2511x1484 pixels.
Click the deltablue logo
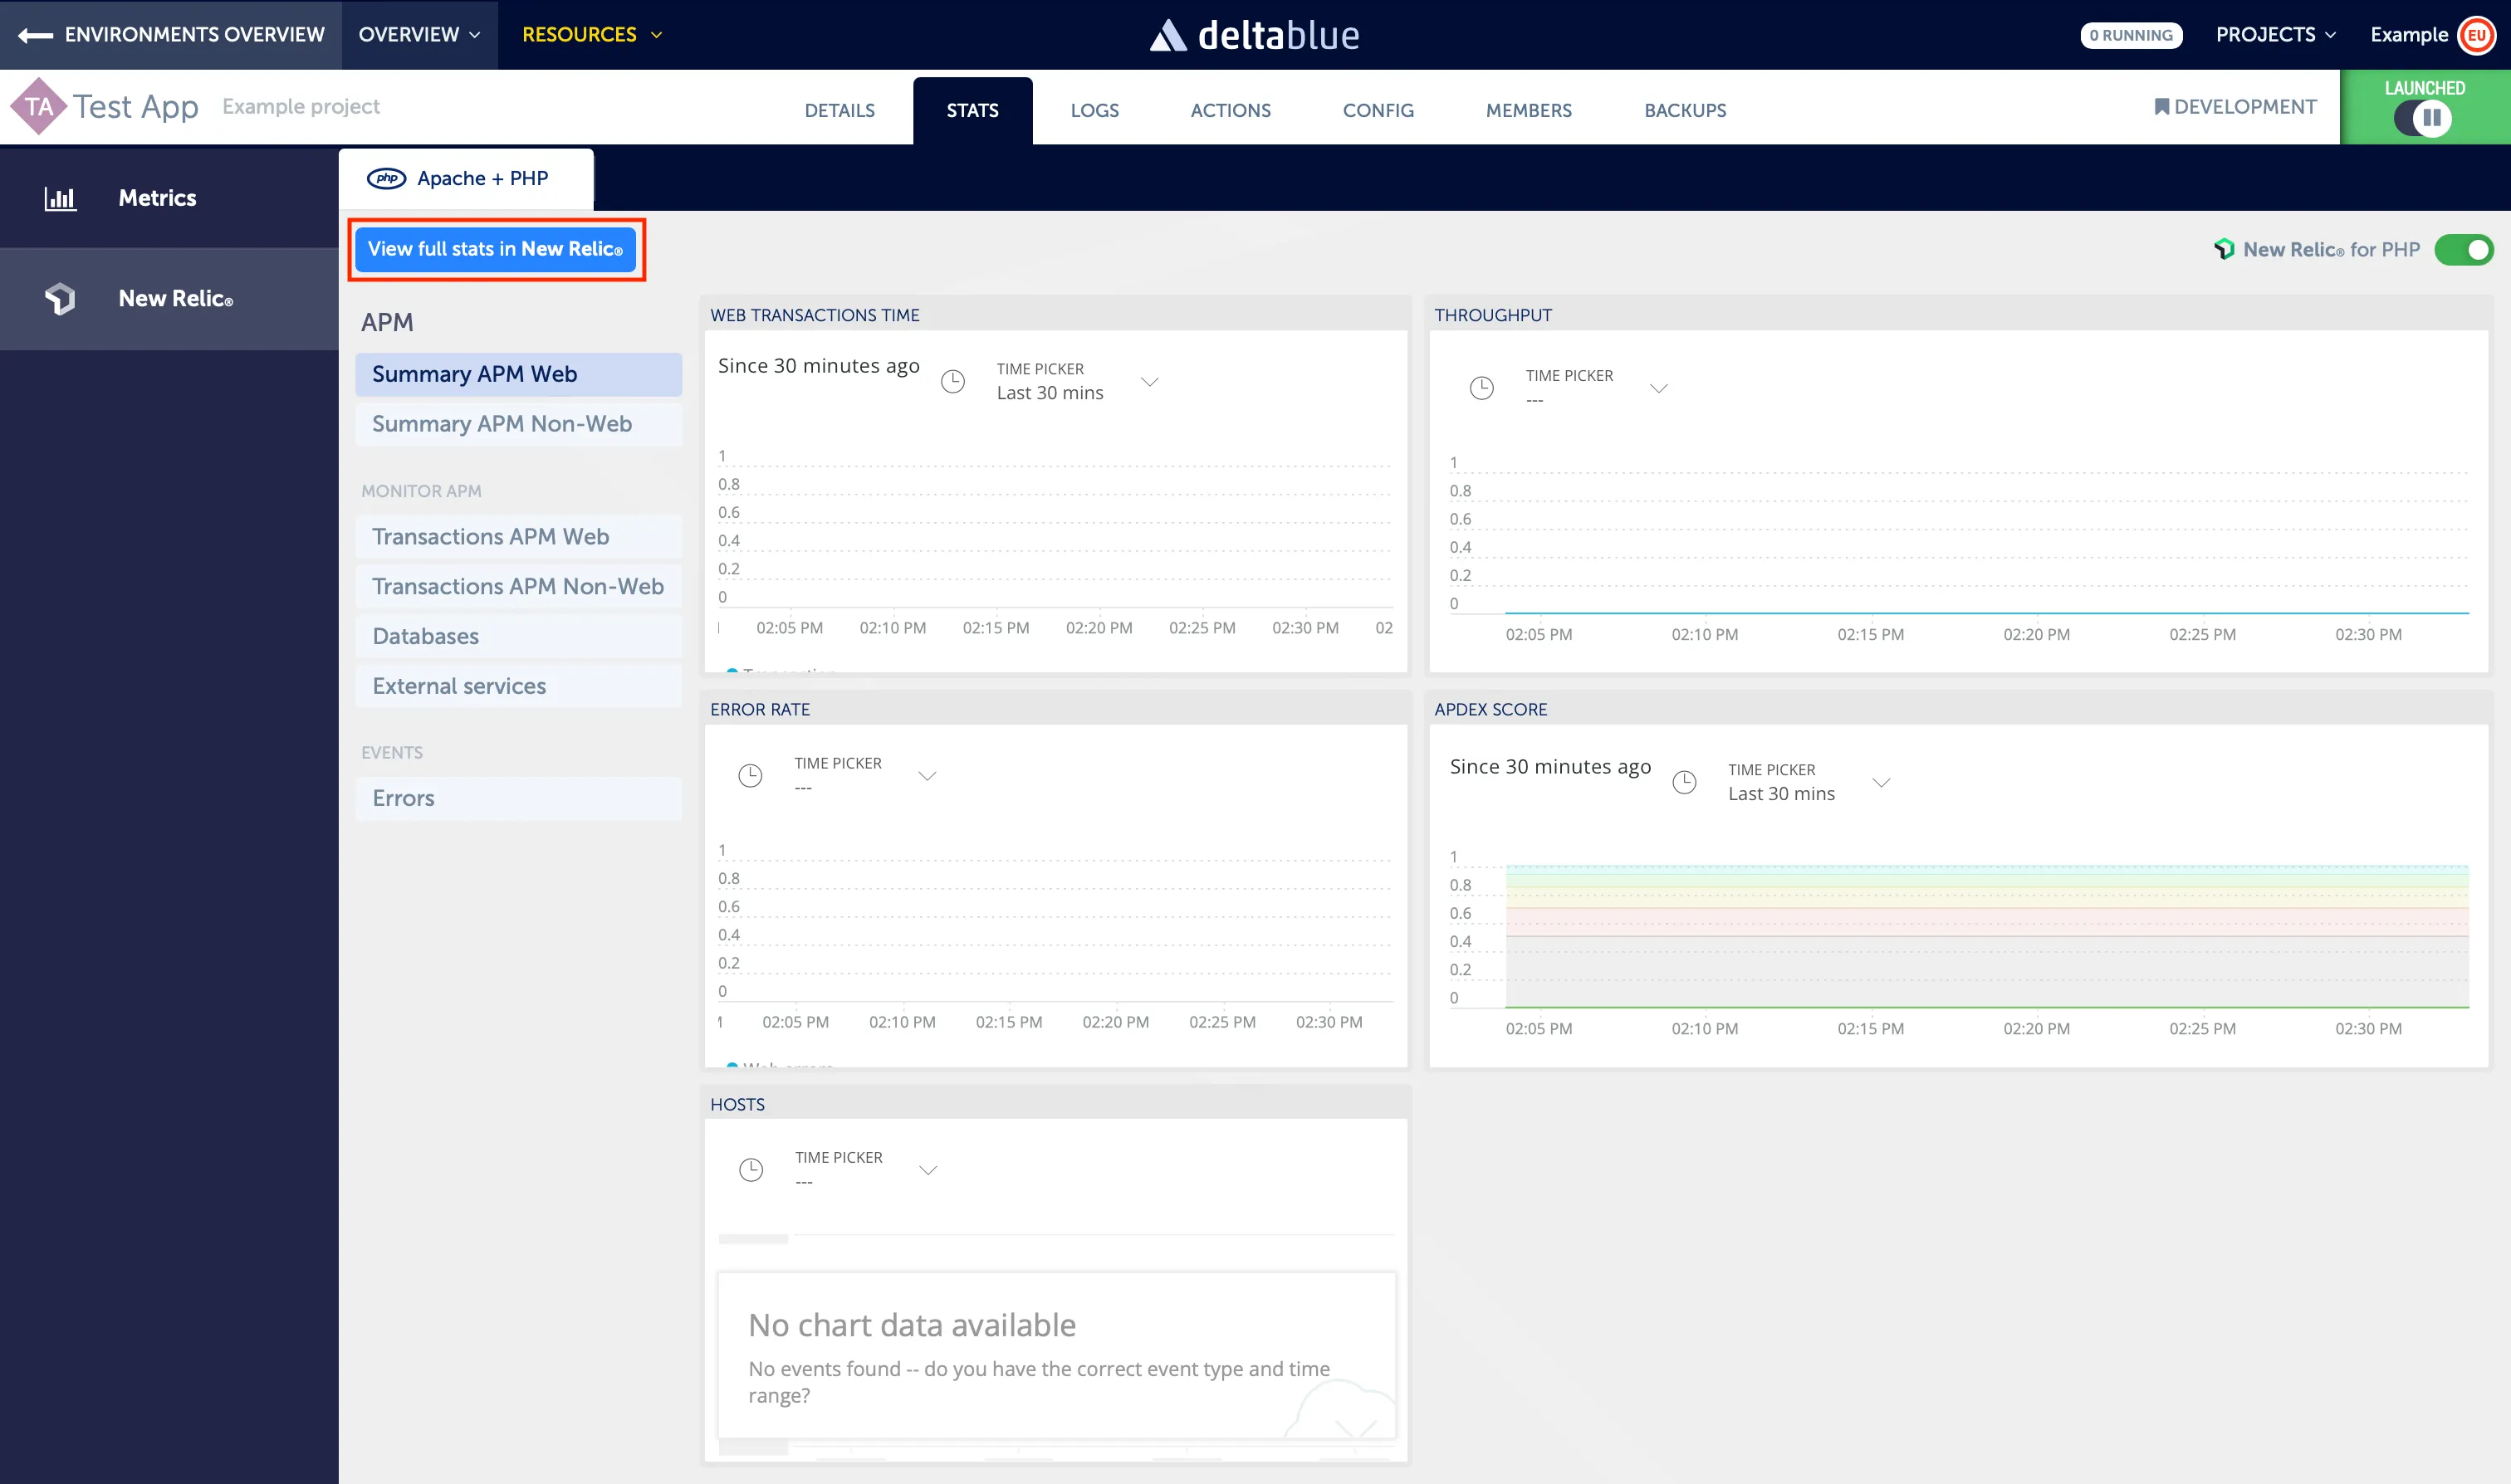pos(1252,35)
